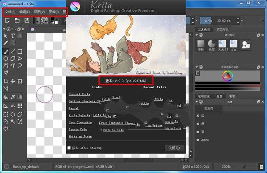267x173 pixels.
Task: Switch to the Tool Options tab
Action: tap(204, 30)
